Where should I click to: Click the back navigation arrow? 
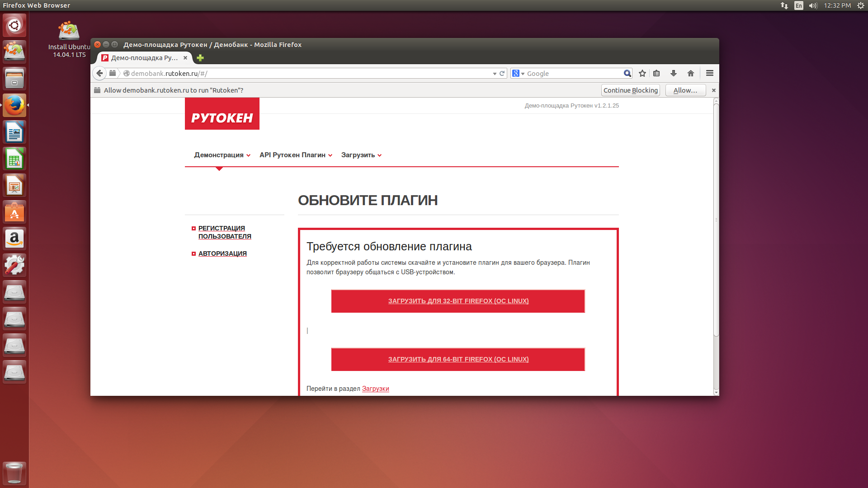click(x=99, y=73)
